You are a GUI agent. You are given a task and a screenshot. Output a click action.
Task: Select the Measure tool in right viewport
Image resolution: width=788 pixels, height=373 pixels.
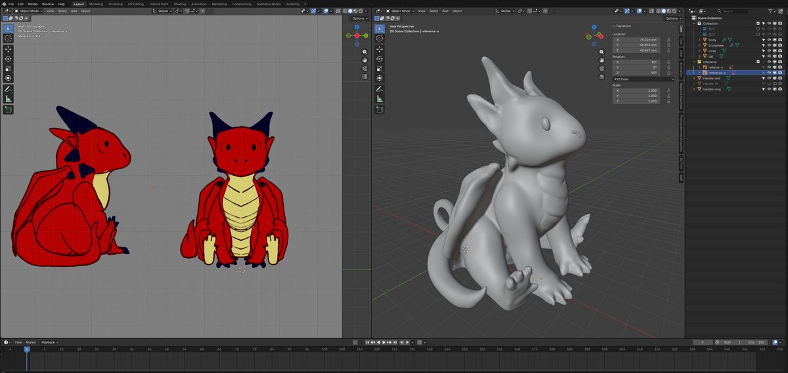[x=380, y=98]
